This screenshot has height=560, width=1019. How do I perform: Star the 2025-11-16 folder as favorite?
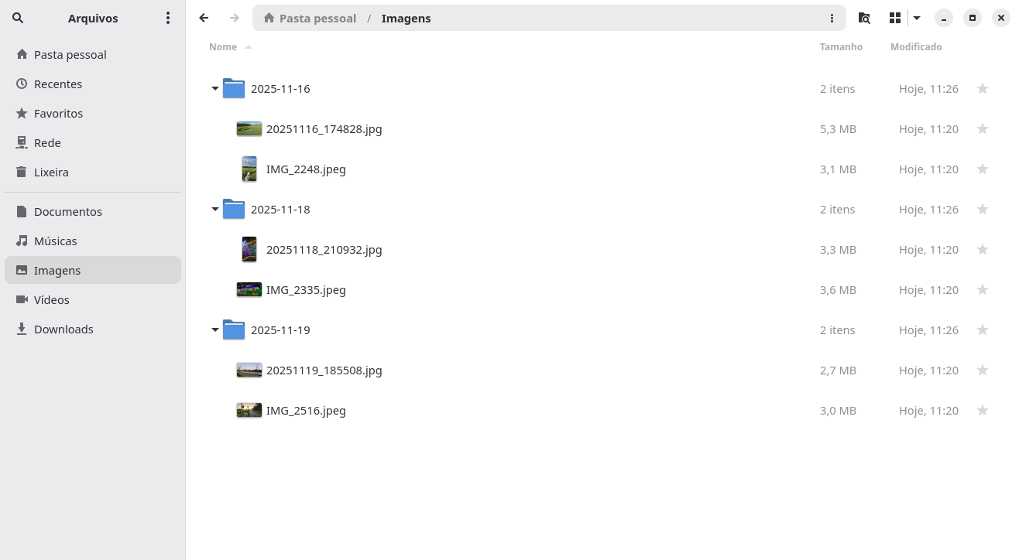click(x=982, y=89)
